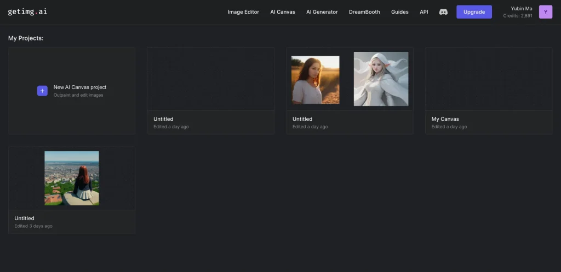561x272 pixels.
Task: Go to AI Canvas in navigation
Action: pos(283,12)
